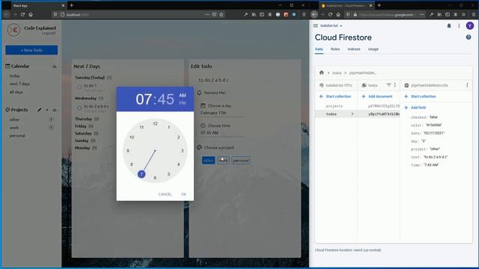The height and width of the screenshot is (269, 479).
Task: Click Start collection in the document column
Action: pos(420,96)
